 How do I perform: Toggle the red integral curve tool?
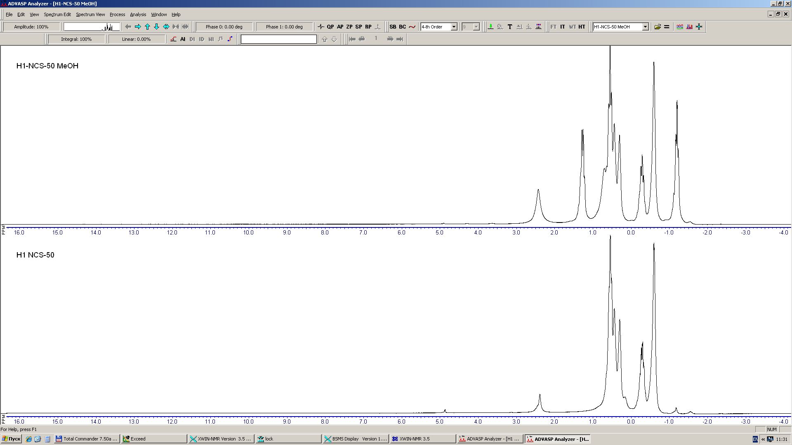[173, 39]
